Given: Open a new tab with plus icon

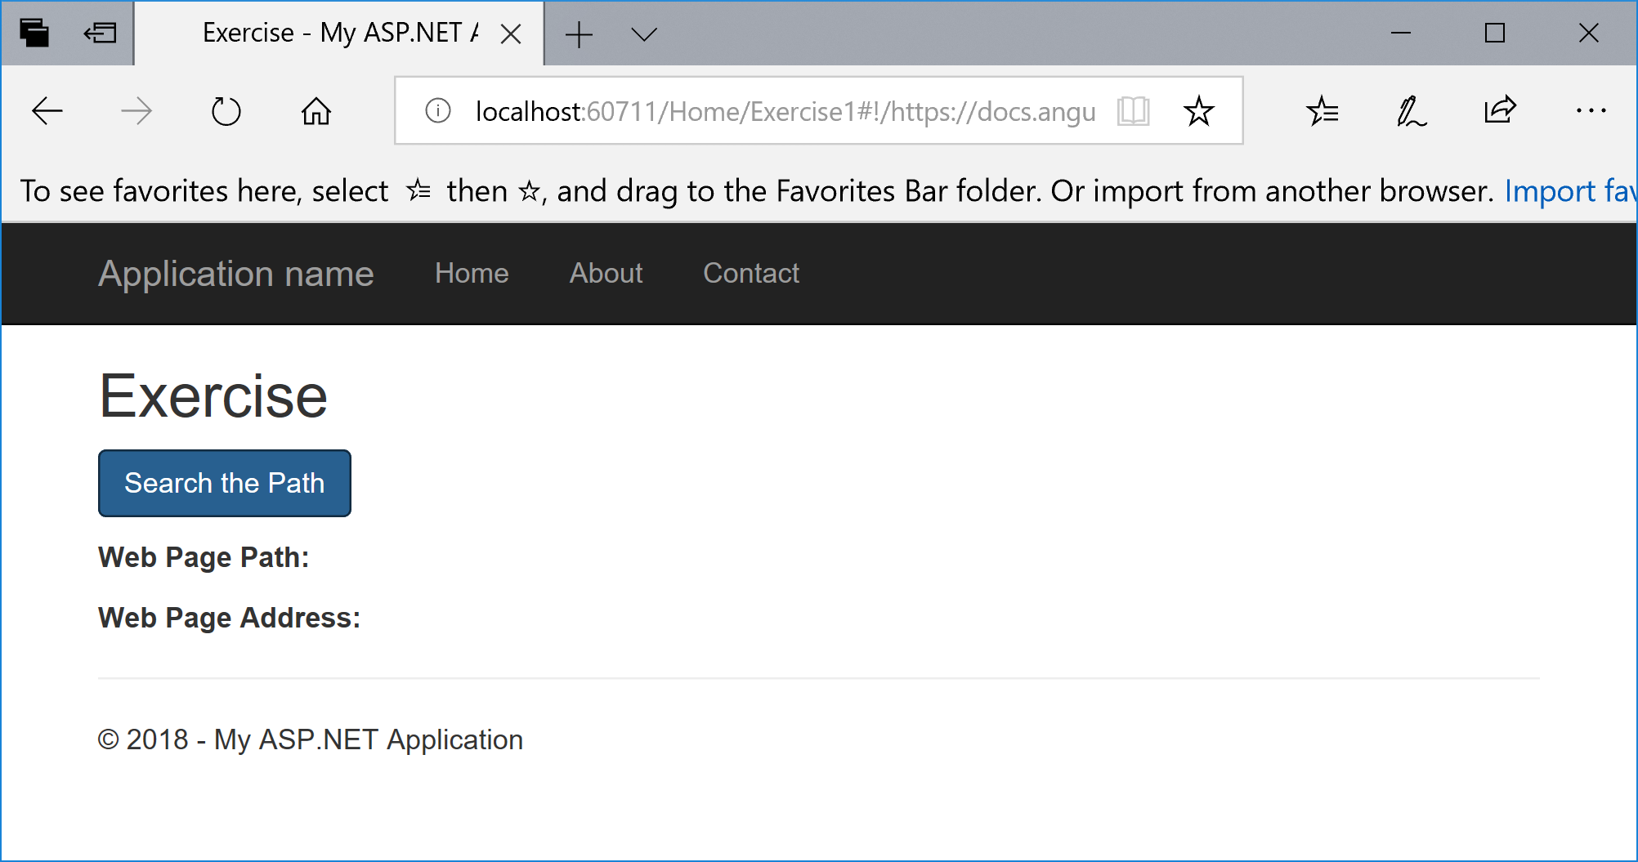Looking at the screenshot, I should pos(579,34).
